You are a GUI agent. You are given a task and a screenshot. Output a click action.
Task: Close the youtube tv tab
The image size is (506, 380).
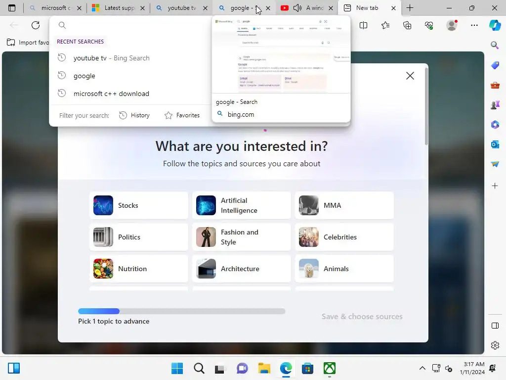click(205, 8)
